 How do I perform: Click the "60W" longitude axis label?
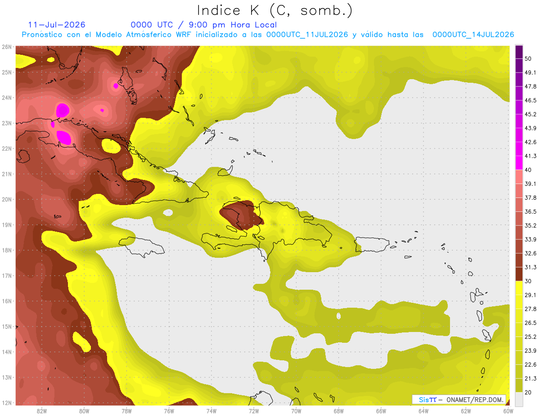coord(508,411)
